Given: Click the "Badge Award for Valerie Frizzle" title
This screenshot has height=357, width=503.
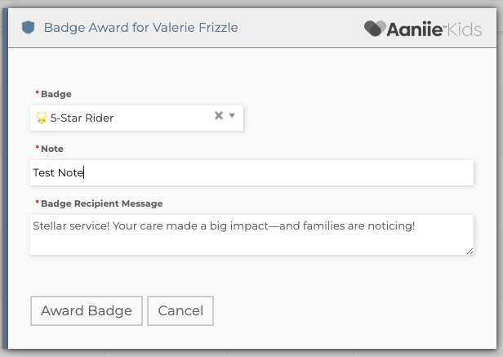Looking at the screenshot, I should point(140,28).
